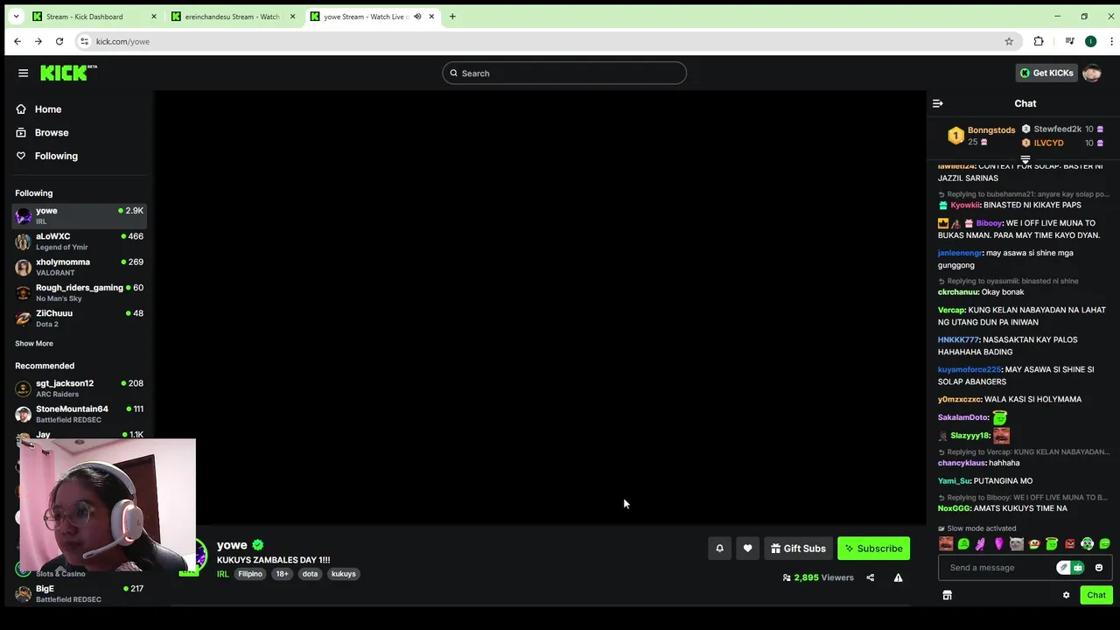Open Chrome three-dot menu
Viewport: 1120px width, 630px height.
click(x=1112, y=41)
